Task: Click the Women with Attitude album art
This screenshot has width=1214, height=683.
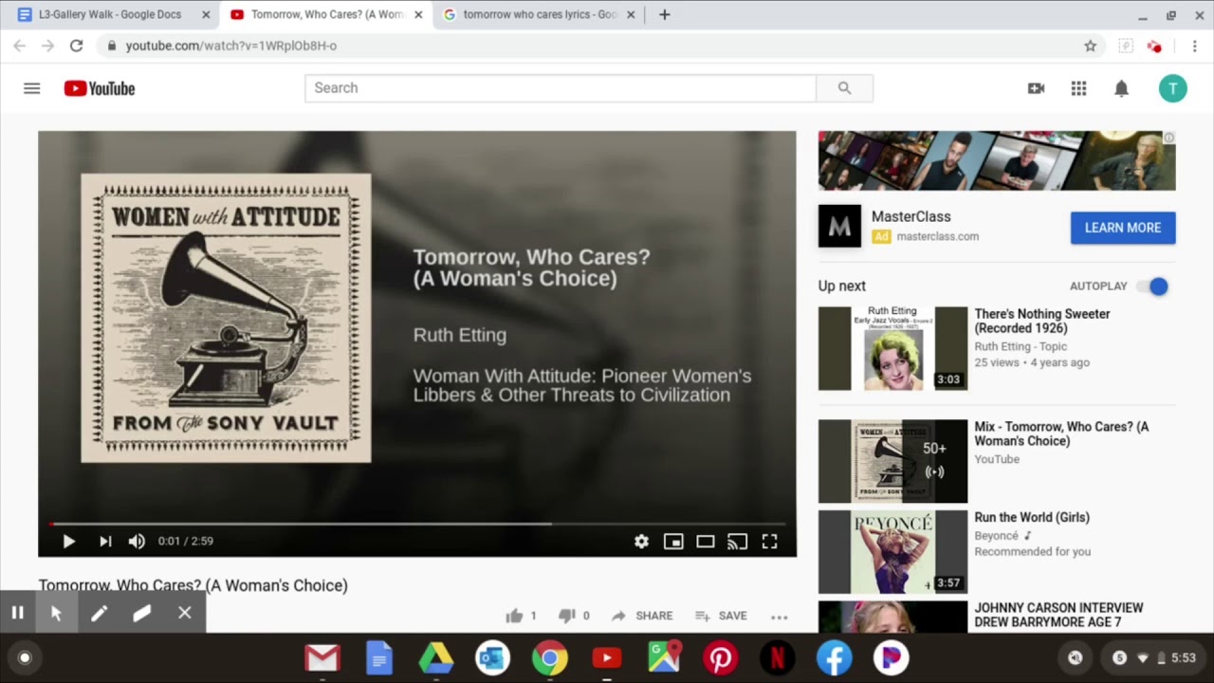Action: [226, 318]
